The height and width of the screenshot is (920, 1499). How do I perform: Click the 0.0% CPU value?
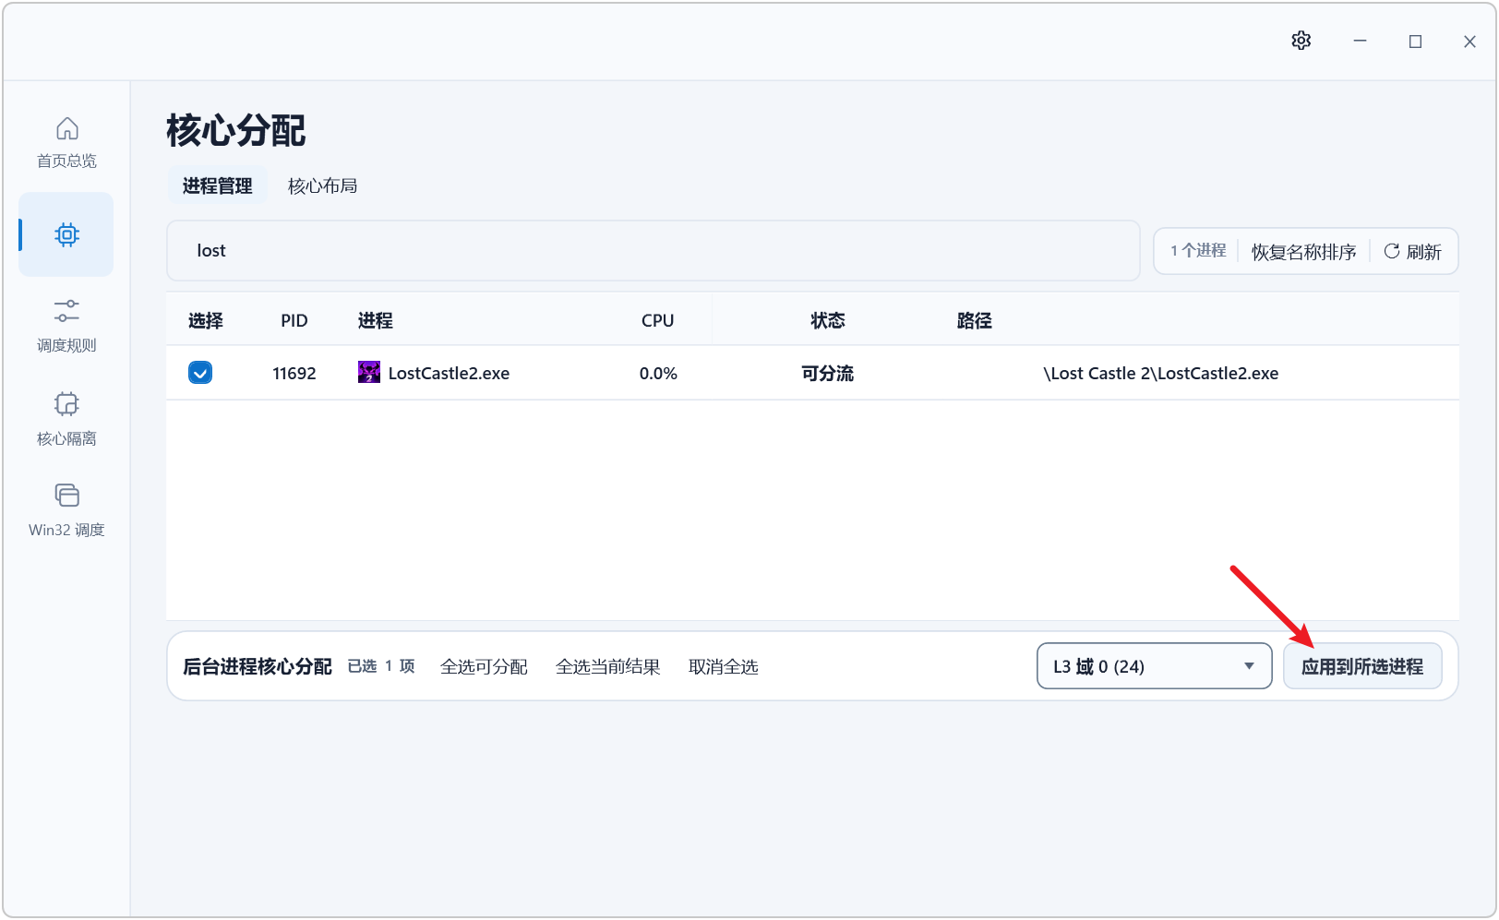tap(658, 373)
